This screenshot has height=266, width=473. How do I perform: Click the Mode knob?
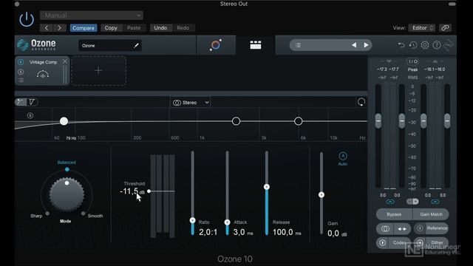pyautogui.click(x=67, y=194)
